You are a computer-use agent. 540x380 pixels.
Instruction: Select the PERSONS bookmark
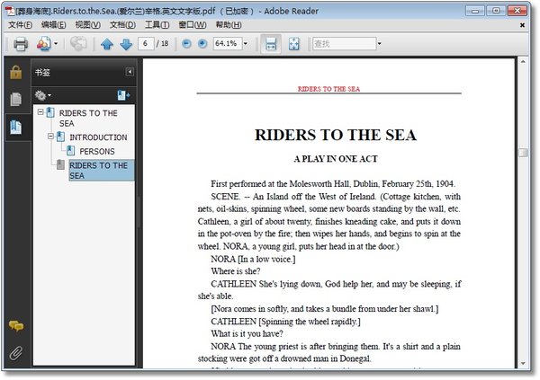coord(97,151)
